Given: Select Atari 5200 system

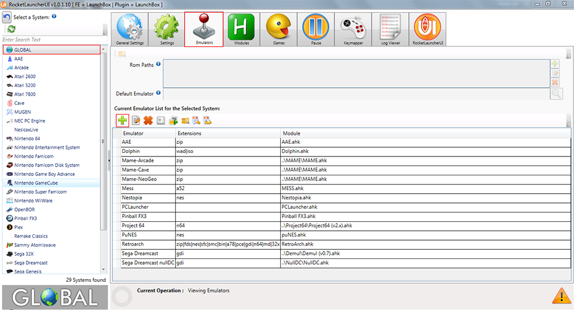Looking at the screenshot, I should point(51,85).
